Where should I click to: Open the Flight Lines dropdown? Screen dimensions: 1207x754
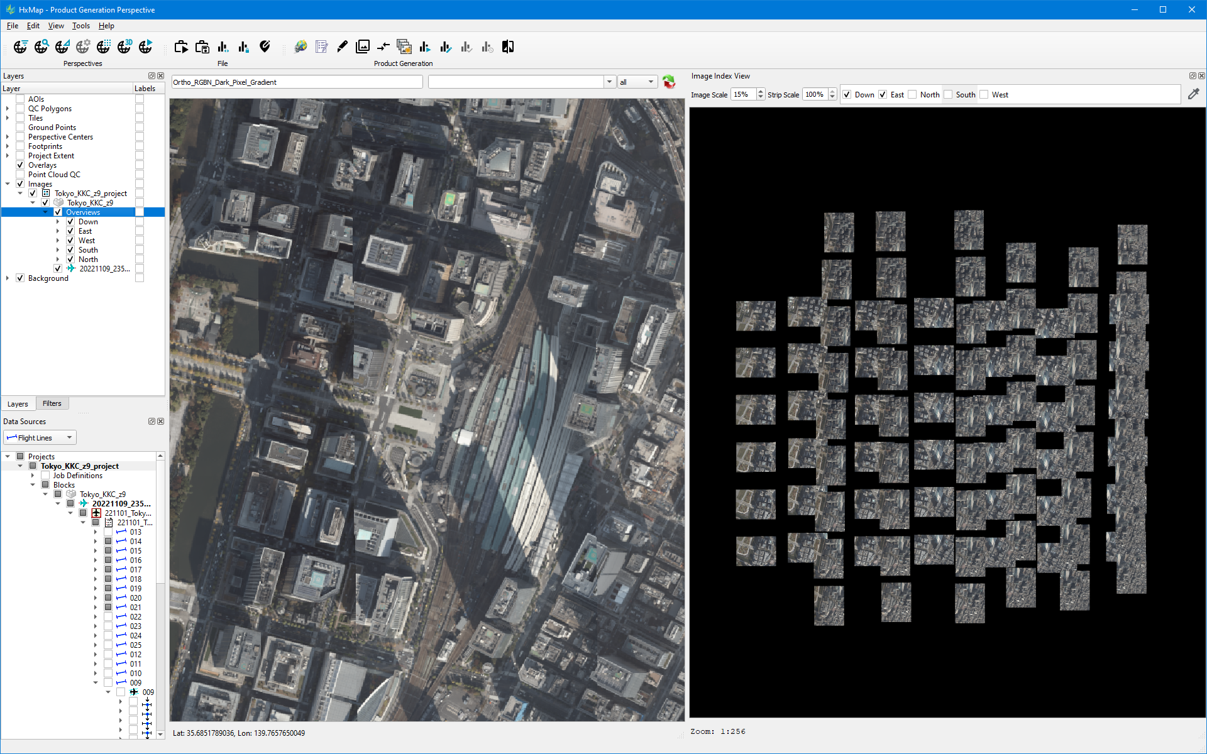40,437
